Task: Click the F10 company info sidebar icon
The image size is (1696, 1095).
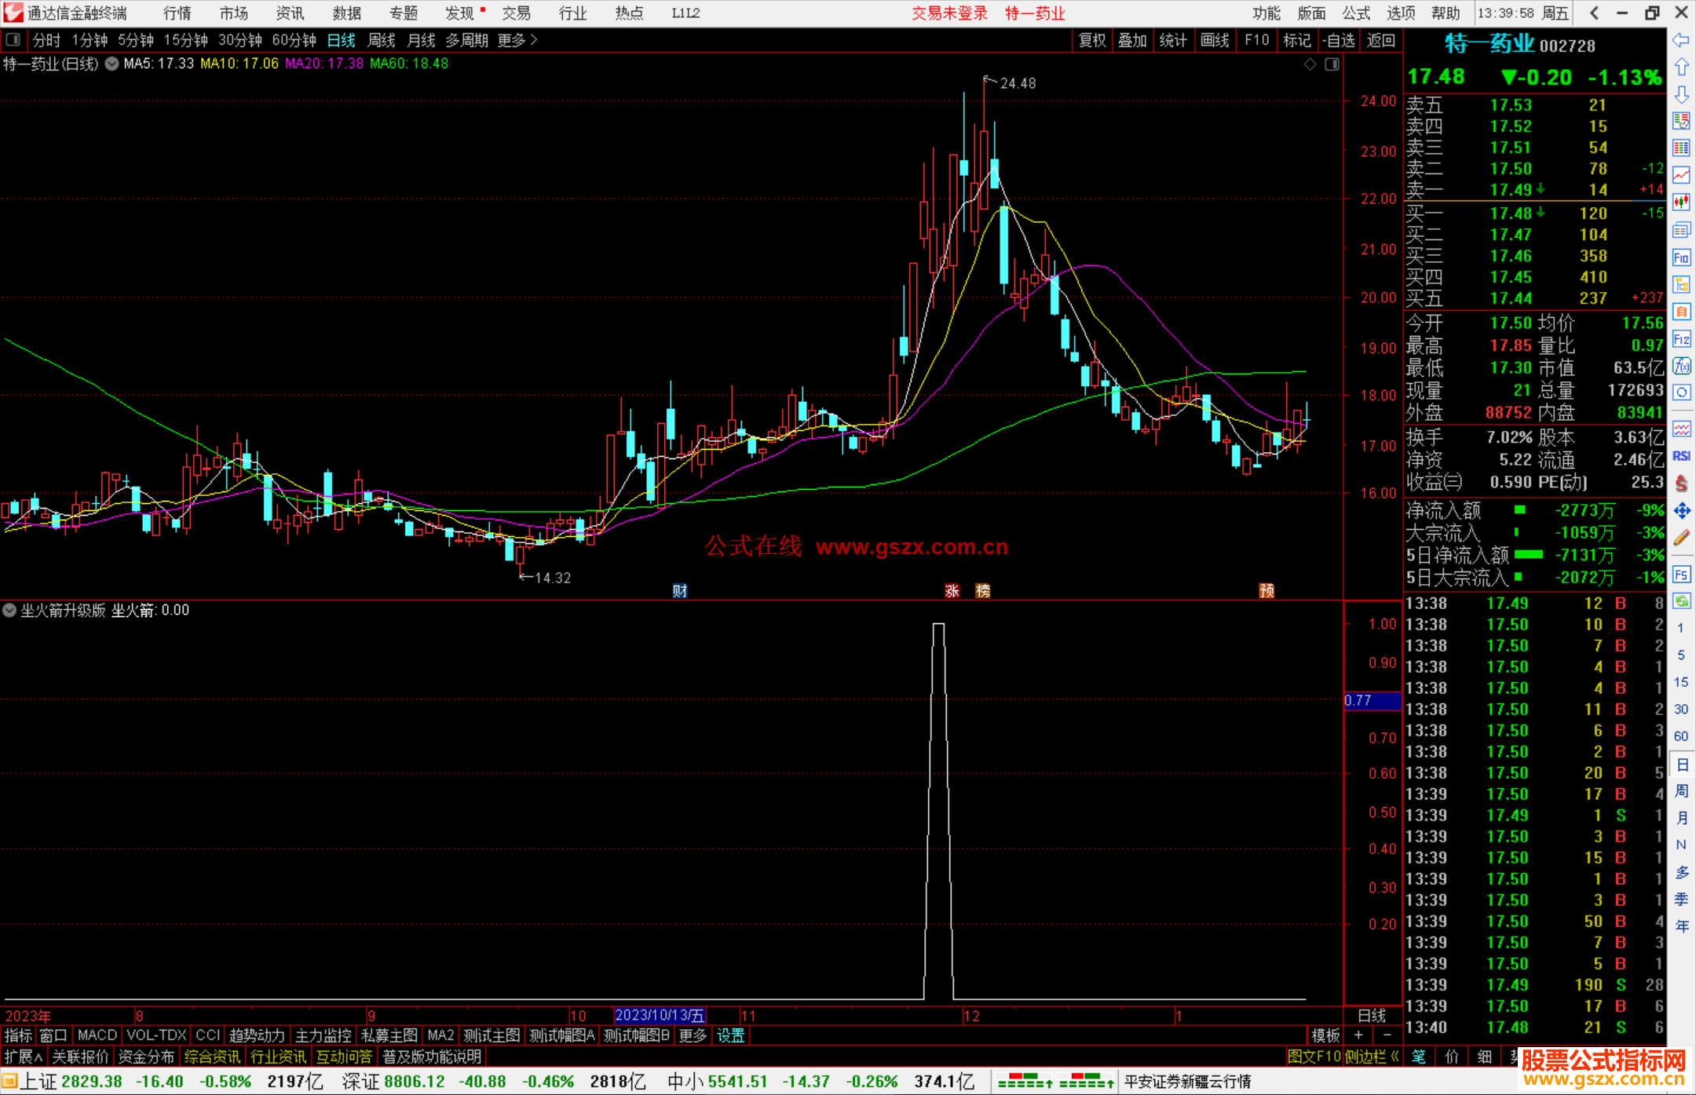Action: click(x=1681, y=257)
